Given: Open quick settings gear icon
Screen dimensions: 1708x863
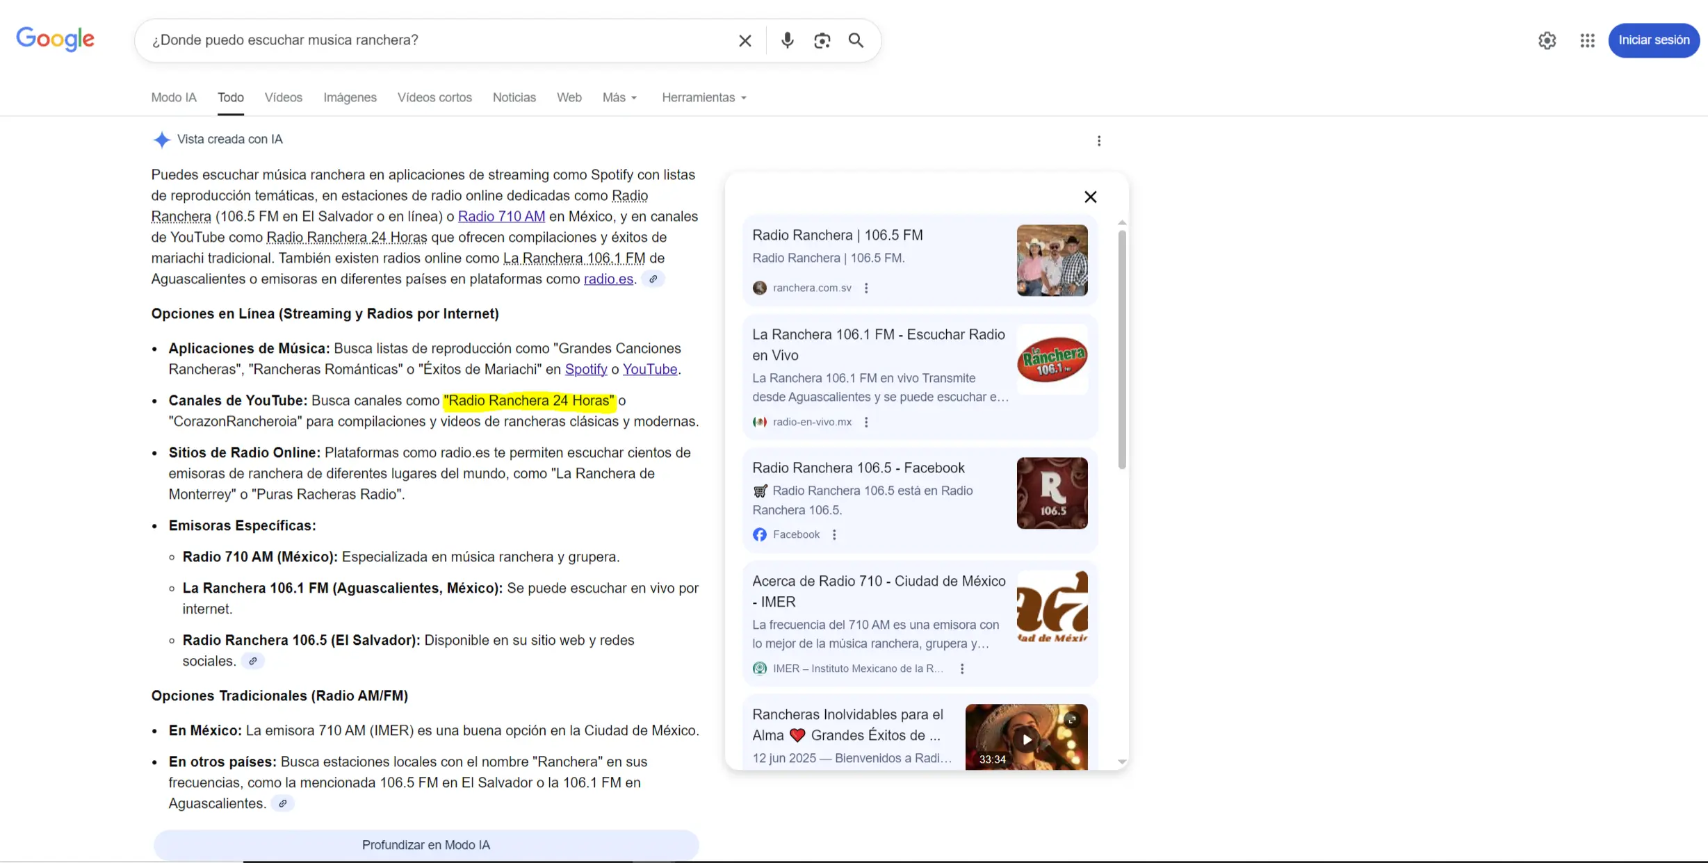Looking at the screenshot, I should pyautogui.click(x=1547, y=40).
